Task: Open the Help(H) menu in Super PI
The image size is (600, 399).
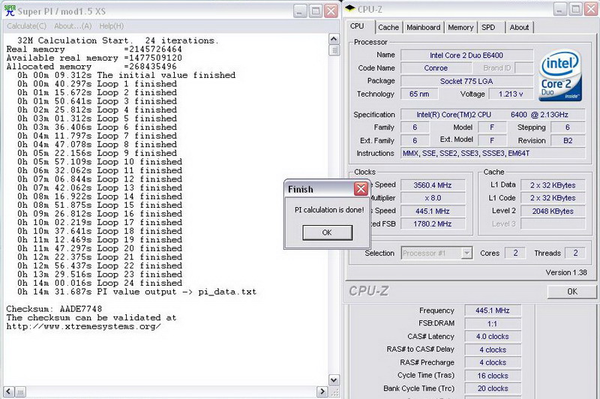Action: (x=111, y=26)
